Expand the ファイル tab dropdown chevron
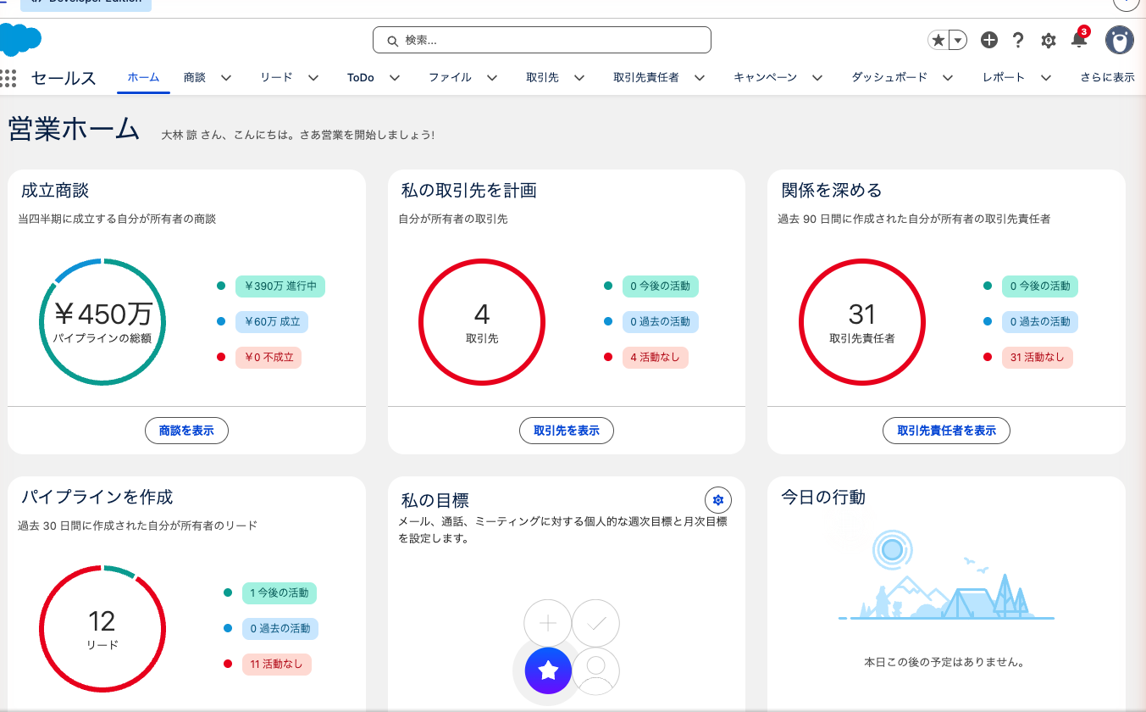Image resolution: width=1146 pixels, height=712 pixels. (x=492, y=78)
